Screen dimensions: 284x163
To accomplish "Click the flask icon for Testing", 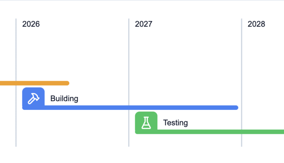I will 146,122.
